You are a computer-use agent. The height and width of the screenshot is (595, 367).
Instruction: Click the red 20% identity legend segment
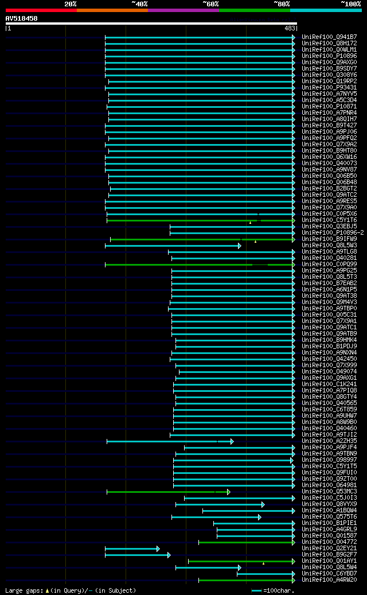click(41, 10)
